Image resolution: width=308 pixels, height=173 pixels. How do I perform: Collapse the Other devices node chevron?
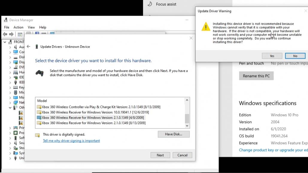10,108
